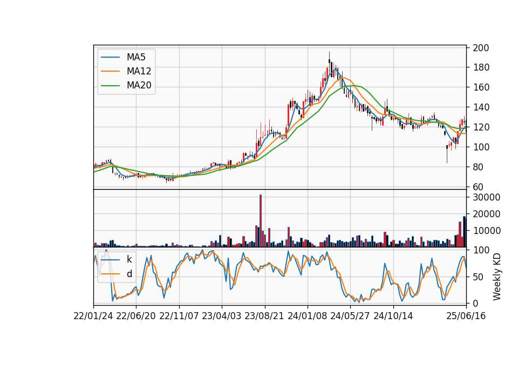
Task: Click the 120 price axis tick
Action: [481, 127]
